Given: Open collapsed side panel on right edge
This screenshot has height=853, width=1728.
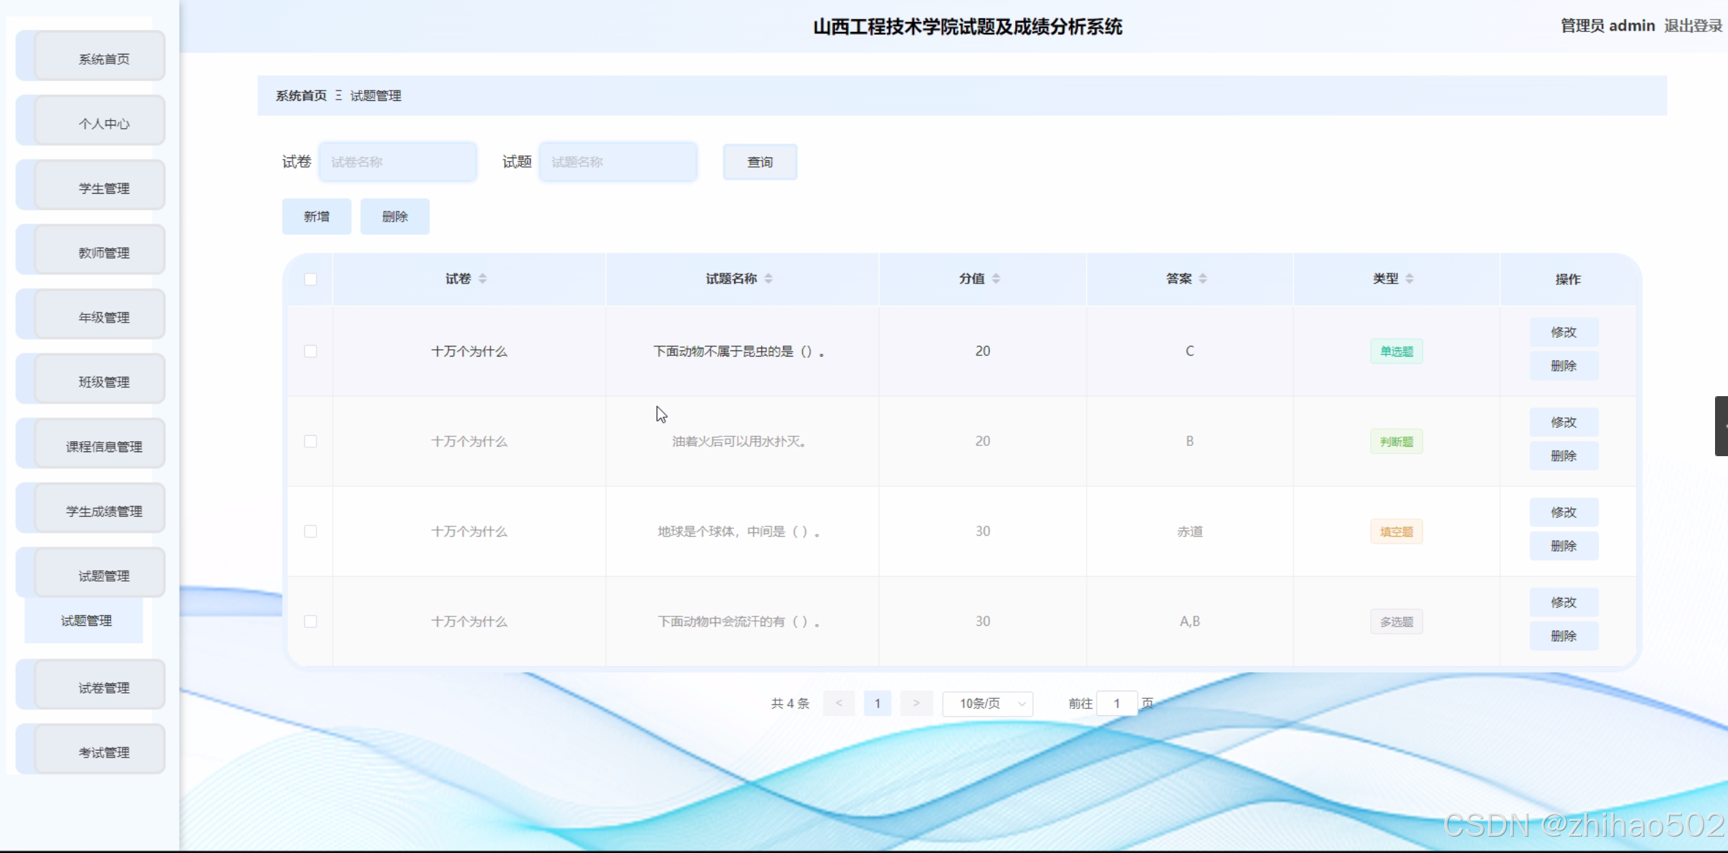Looking at the screenshot, I should pos(1722,426).
